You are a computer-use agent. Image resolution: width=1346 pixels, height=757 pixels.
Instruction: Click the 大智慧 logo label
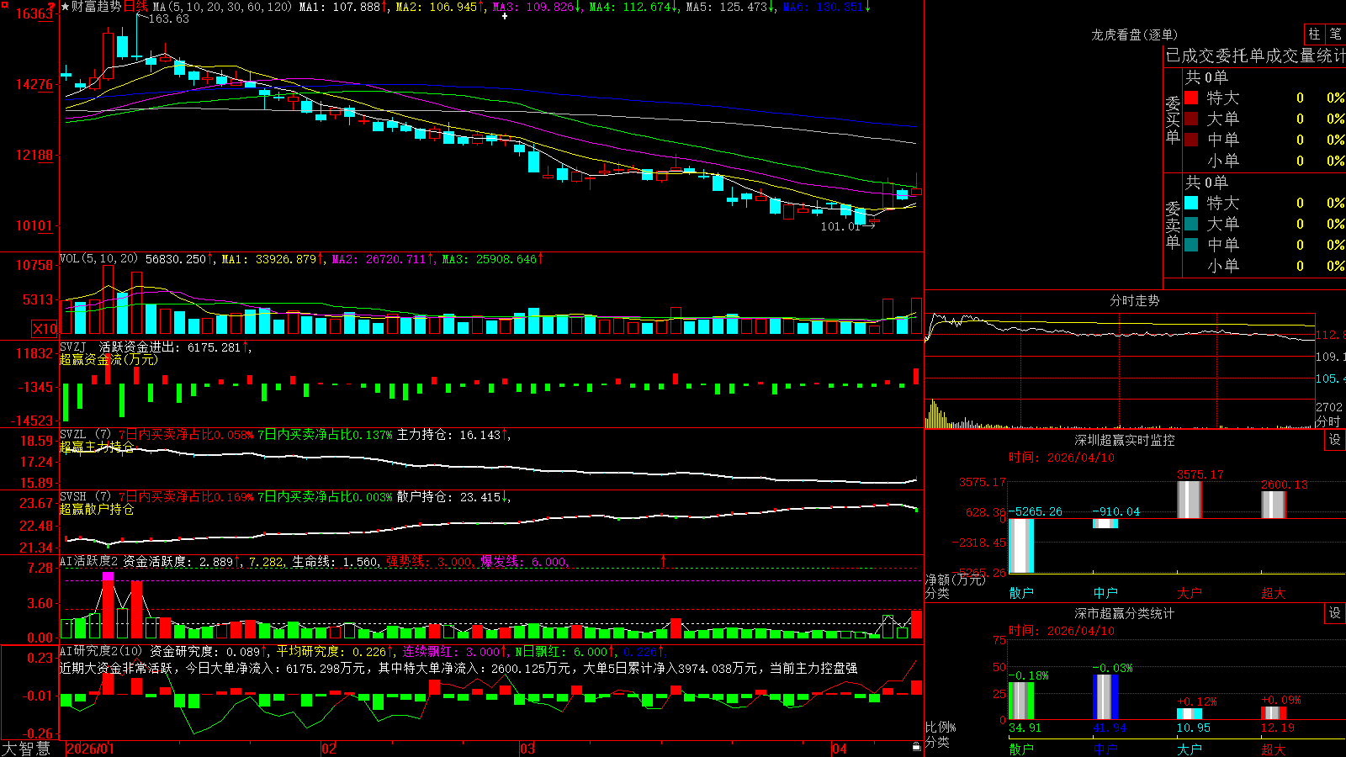[25, 749]
